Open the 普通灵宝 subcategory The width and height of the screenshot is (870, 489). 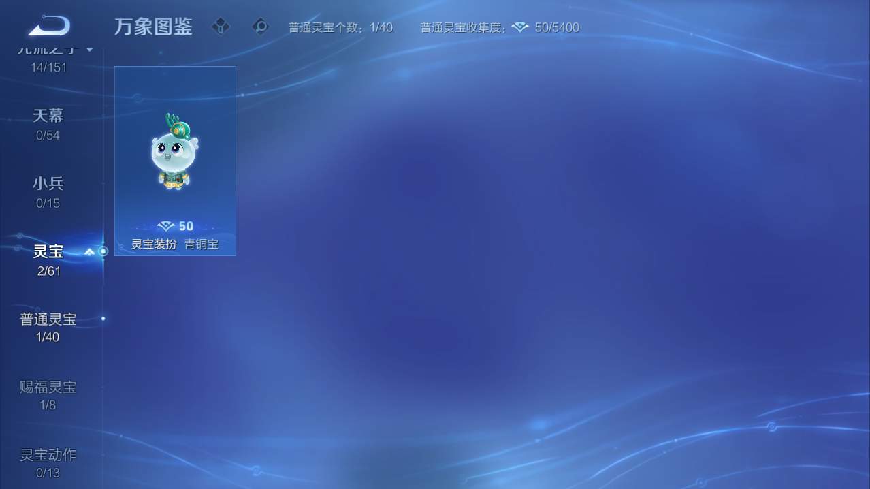coord(48,319)
